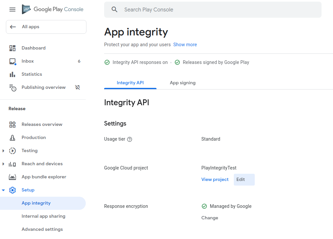Open Dashboard from the sidebar
Image resolution: width=333 pixels, height=239 pixels.
(x=33, y=48)
